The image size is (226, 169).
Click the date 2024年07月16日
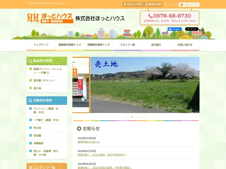coord(87,151)
